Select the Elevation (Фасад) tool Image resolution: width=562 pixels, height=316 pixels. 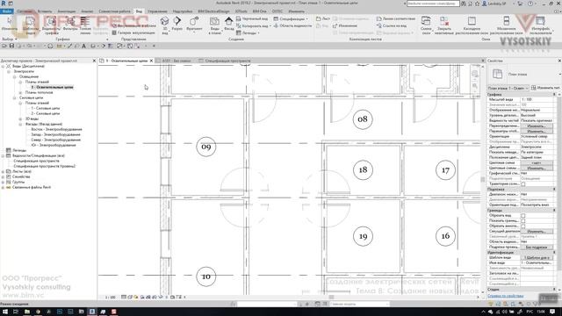[x=228, y=24]
